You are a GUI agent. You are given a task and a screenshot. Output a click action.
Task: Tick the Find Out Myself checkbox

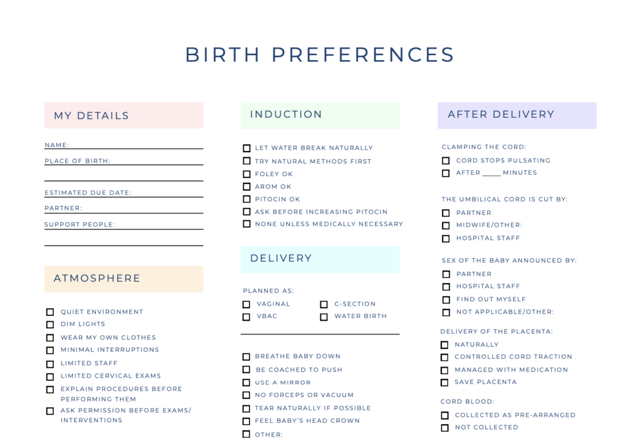(446, 300)
